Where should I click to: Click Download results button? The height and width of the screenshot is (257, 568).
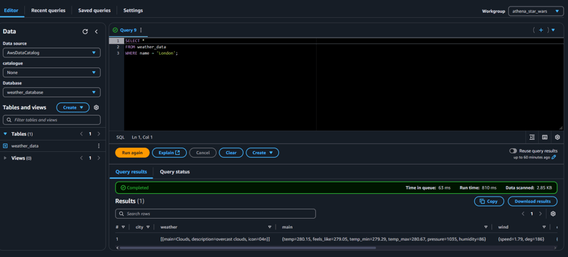point(532,201)
